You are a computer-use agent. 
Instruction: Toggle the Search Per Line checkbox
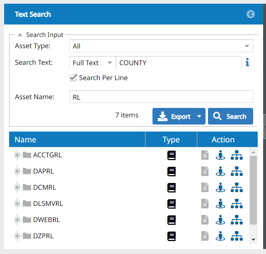[73, 78]
